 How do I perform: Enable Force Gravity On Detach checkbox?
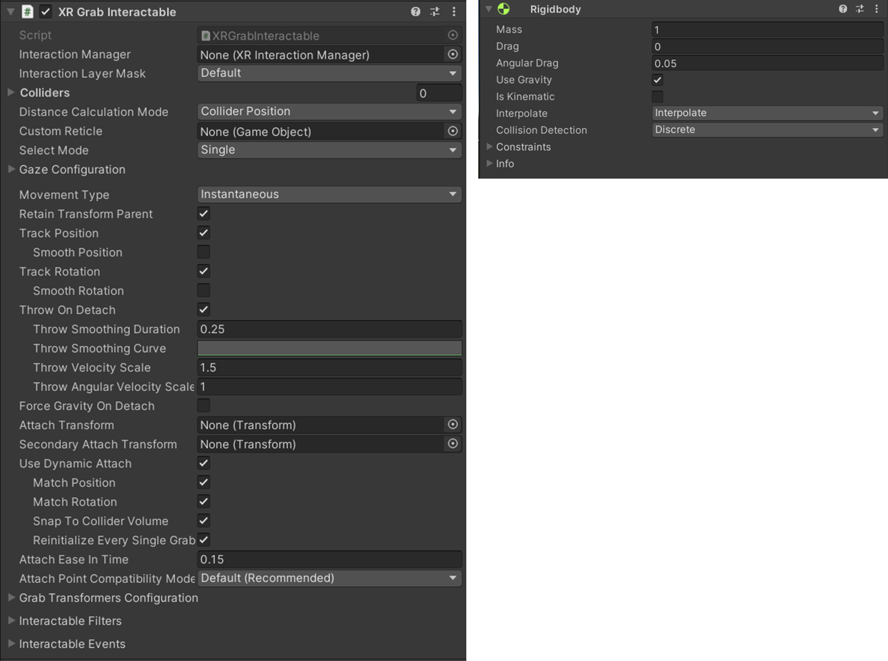point(204,405)
